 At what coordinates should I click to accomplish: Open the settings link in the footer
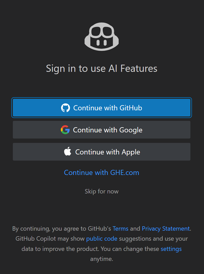(x=171, y=249)
